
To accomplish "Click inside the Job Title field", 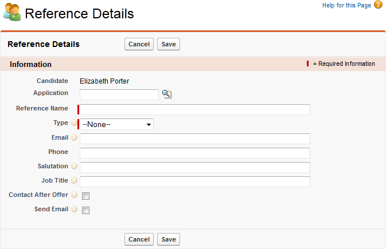I will tap(195, 181).
